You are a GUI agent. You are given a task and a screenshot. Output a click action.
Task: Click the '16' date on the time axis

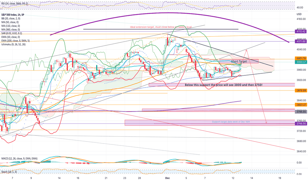(78, 178)
